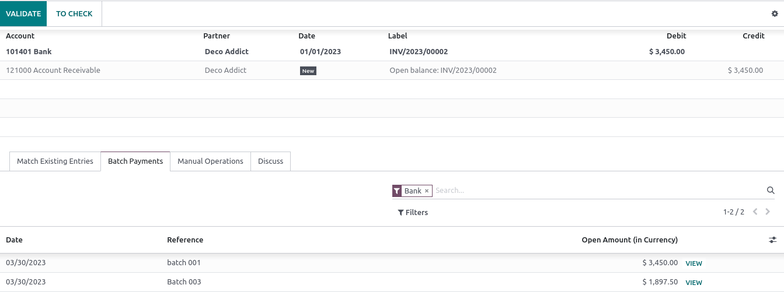Switch to Match Existing Entries tab
The height and width of the screenshot is (292, 784).
point(55,161)
